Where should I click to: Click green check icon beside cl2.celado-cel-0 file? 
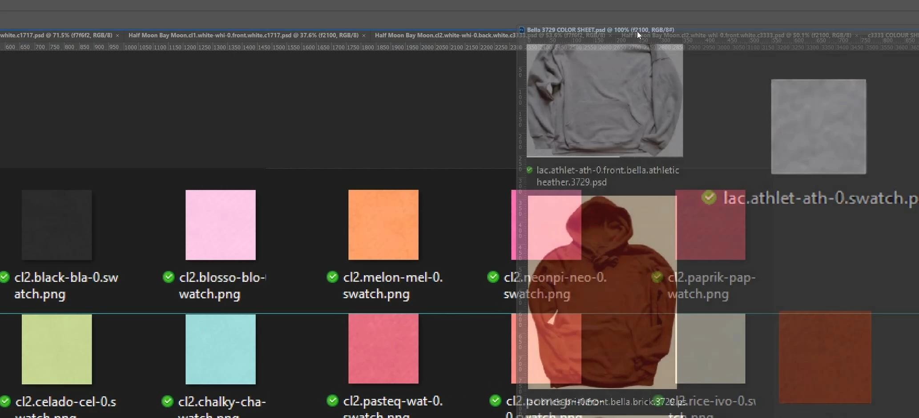pyautogui.click(x=5, y=401)
